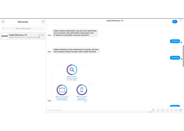This screenshot has height=131, width=184.
Task: Open the GIF picker
Action: 163,110
